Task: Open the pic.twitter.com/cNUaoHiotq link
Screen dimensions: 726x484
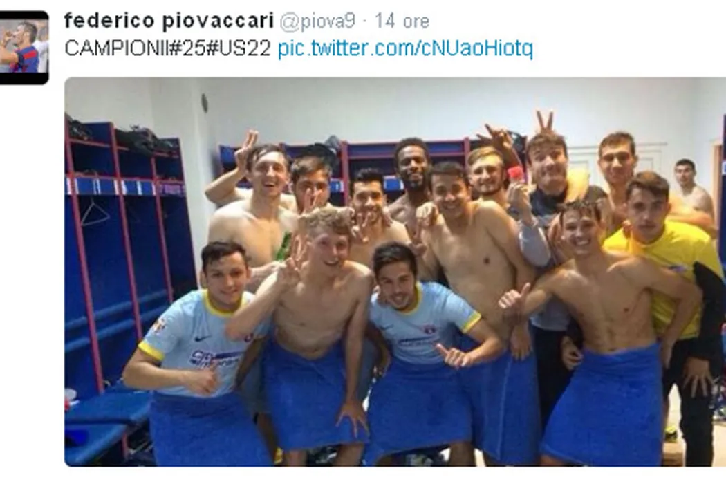Action: tap(405, 48)
